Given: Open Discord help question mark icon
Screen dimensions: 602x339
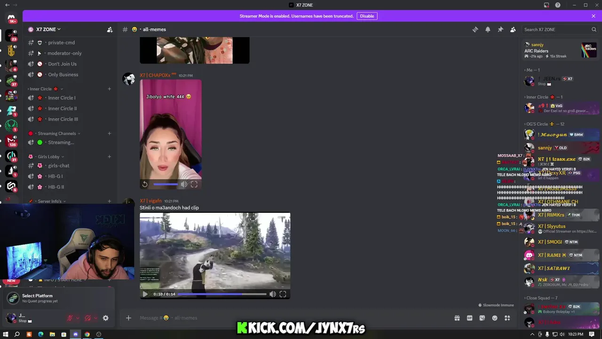Looking at the screenshot, I should coord(558,5).
